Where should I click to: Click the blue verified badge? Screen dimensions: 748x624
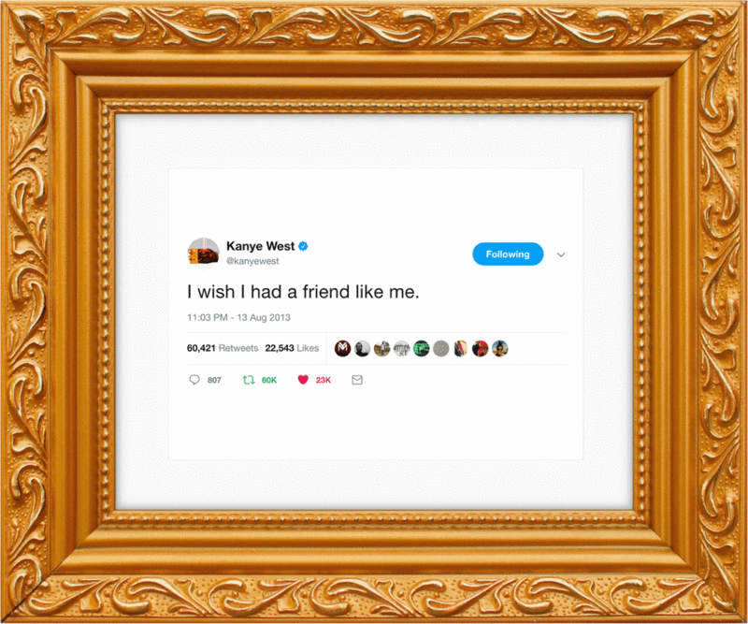click(x=303, y=246)
